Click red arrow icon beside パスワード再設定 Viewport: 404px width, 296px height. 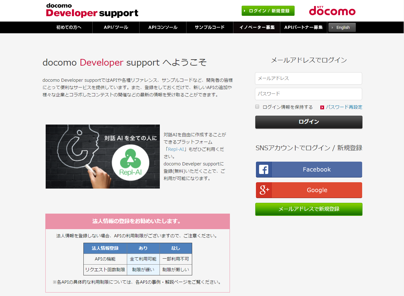(322, 107)
